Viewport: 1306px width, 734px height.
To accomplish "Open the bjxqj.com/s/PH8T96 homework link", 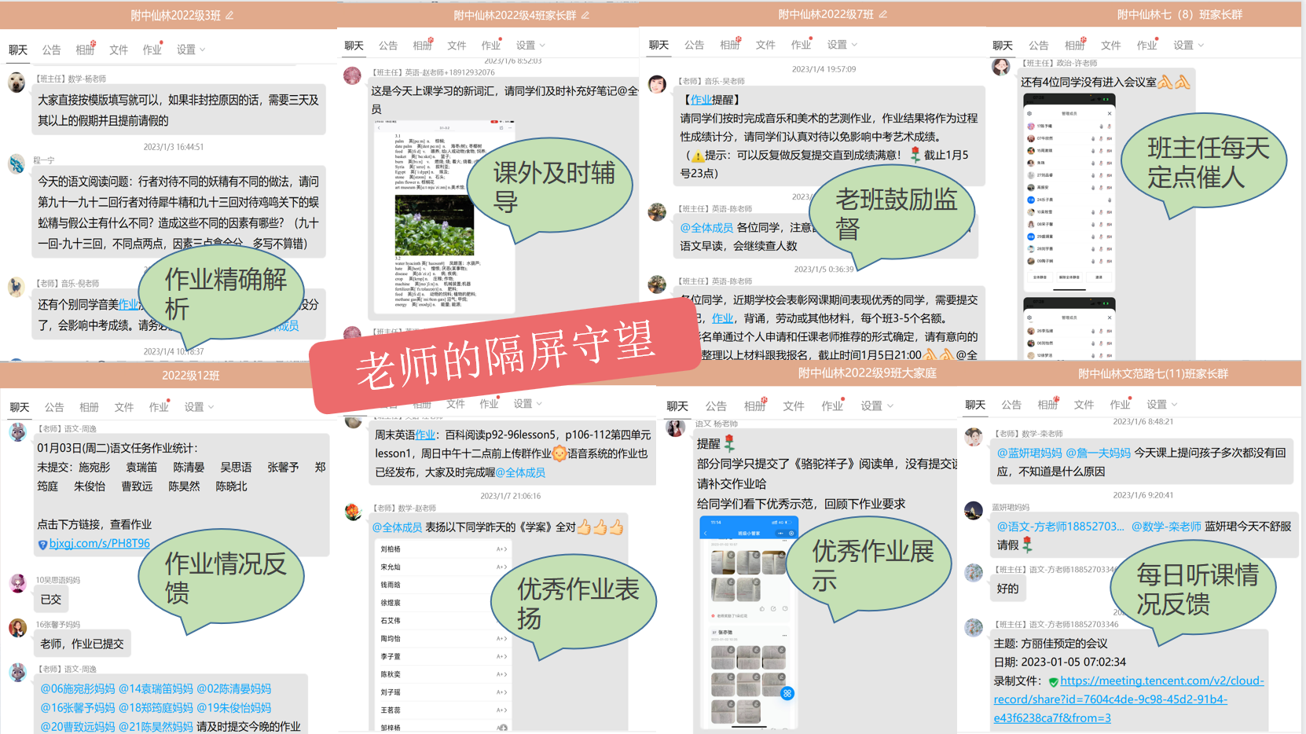I will click(x=99, y=544).
